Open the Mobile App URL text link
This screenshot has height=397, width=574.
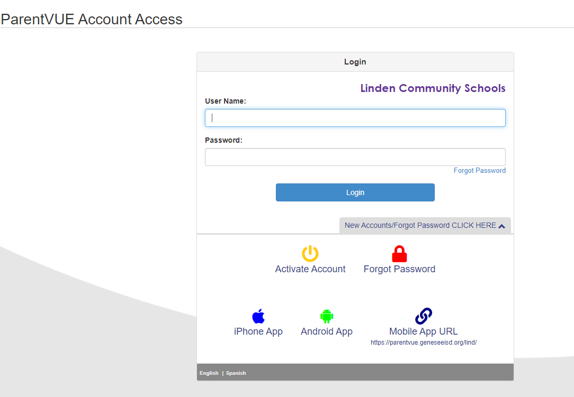pos(424,331)
